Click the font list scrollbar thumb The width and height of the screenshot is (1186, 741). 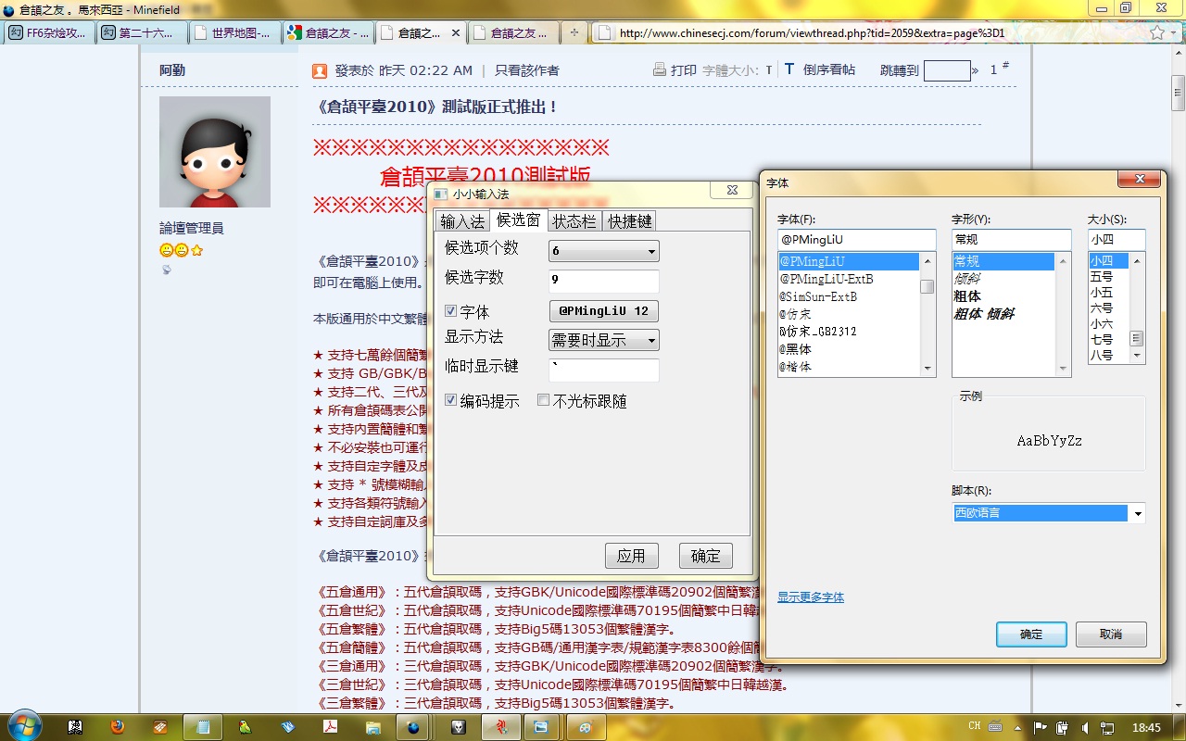tap(927, 286)
